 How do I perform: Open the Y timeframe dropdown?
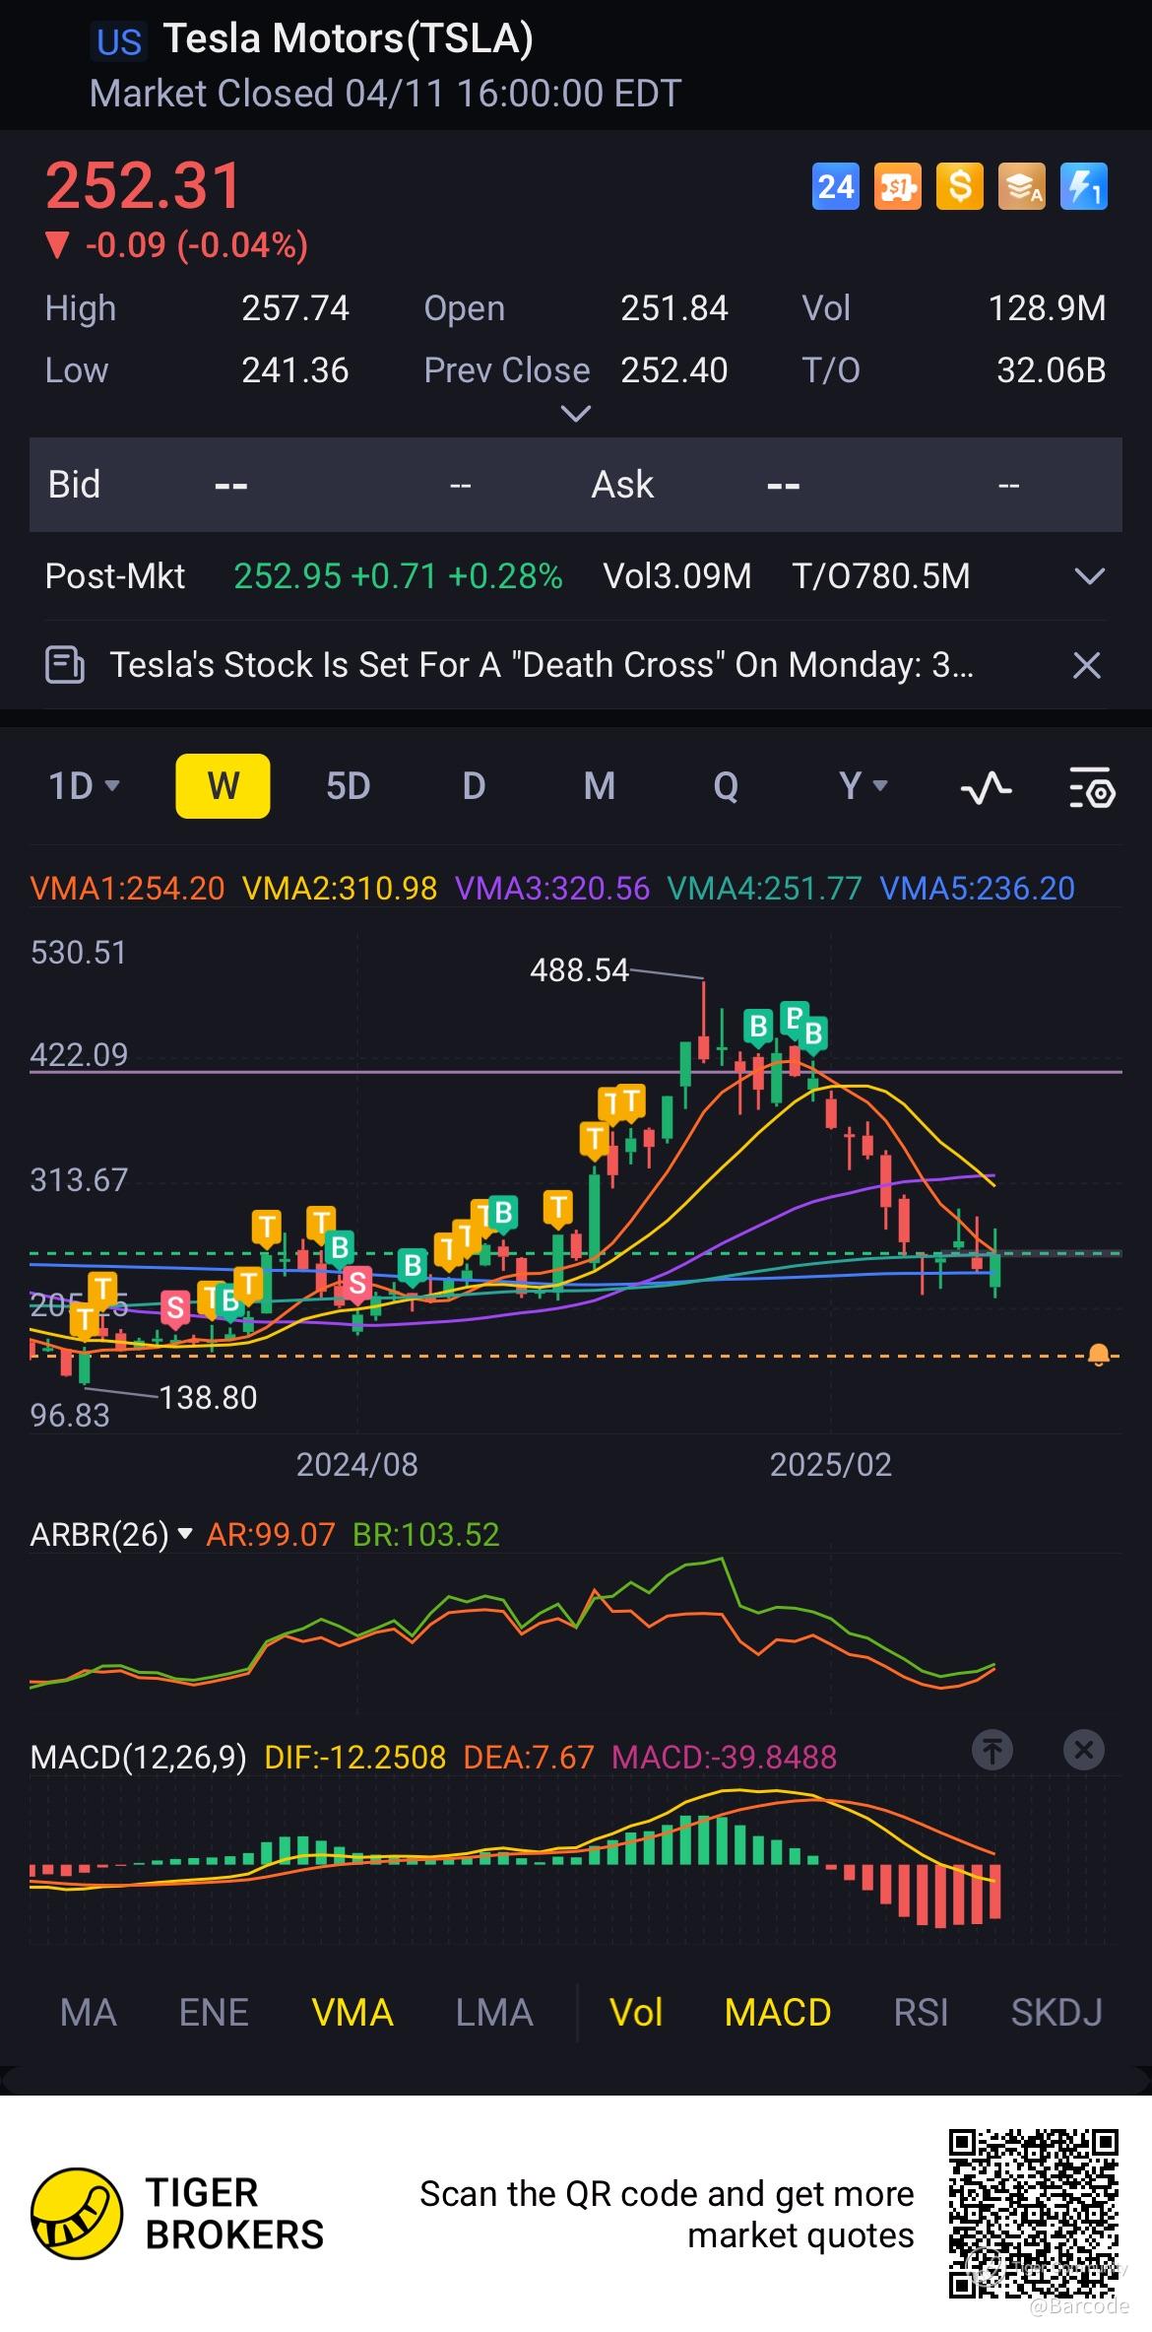click(x=863, y=786)
